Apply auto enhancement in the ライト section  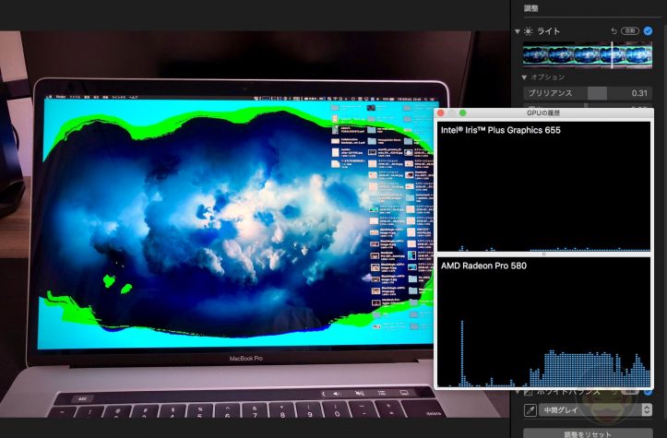point(630,31)
